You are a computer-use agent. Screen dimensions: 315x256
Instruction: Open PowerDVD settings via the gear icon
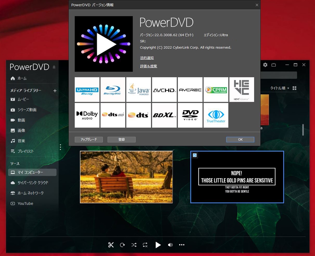click(x=265, y=65)
